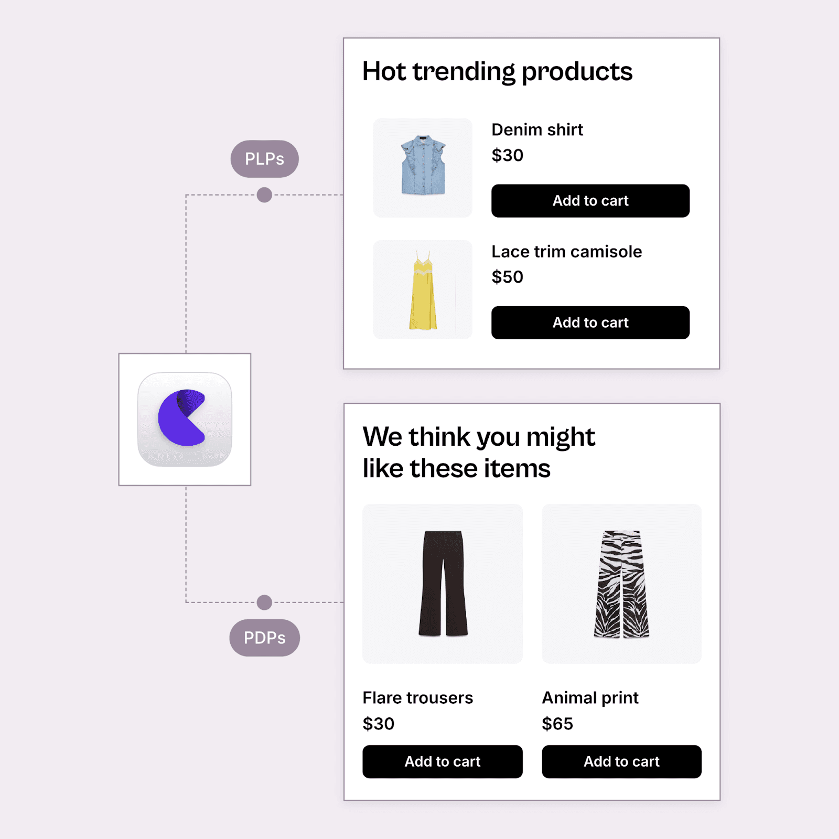This screenshot has height=839, width=839.
Task: Add the Denim shirt to cart
Action: 590,201
